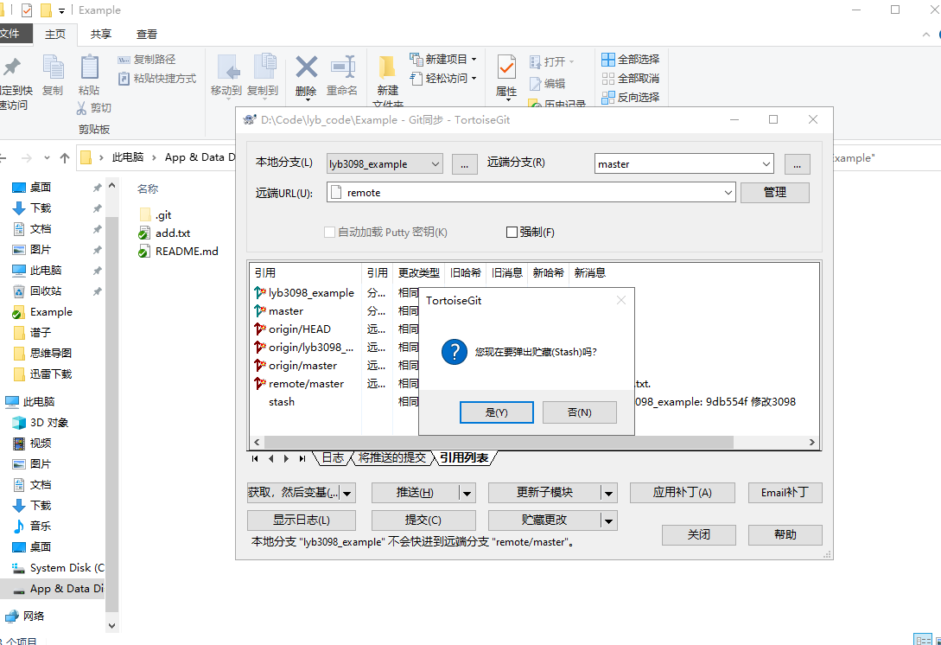The height and width of the screenshot is (645, 941).
Task: Click the Email补丁 button
Action: click(785, 493)
